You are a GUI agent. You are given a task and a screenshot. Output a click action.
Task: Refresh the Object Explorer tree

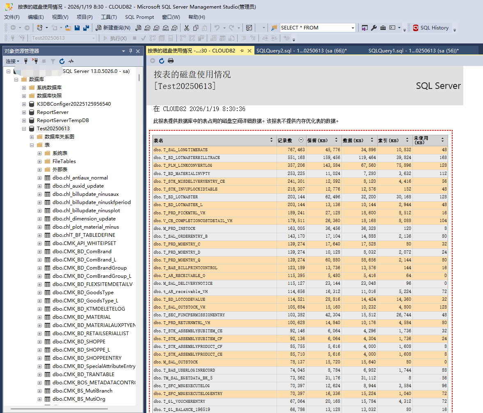(x=62, y=61)
